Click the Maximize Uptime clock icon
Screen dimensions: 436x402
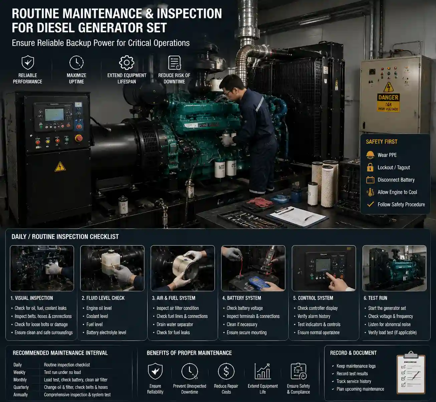(76, 62)
